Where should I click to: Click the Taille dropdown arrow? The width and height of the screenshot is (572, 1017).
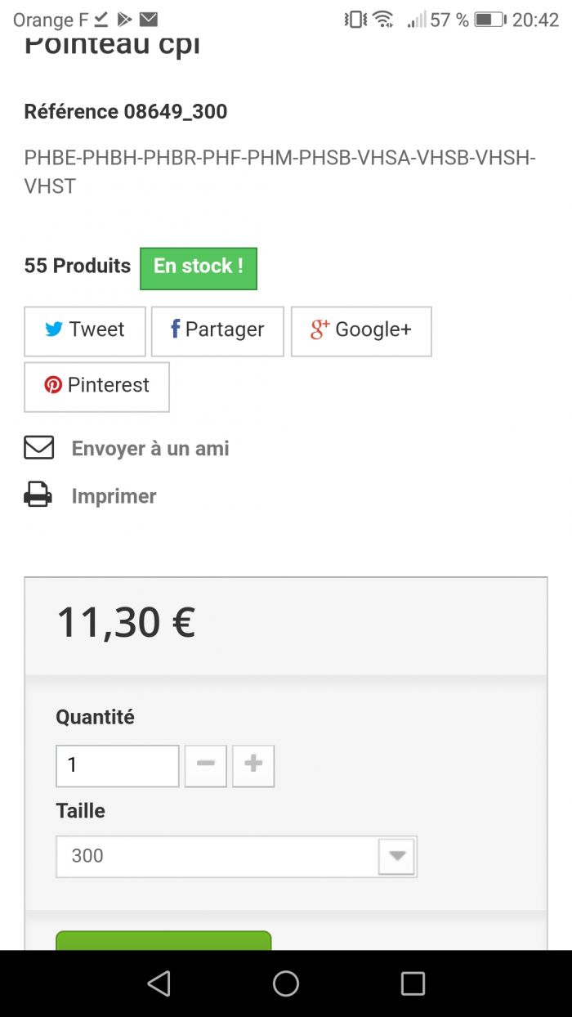[x=397, y=856]
